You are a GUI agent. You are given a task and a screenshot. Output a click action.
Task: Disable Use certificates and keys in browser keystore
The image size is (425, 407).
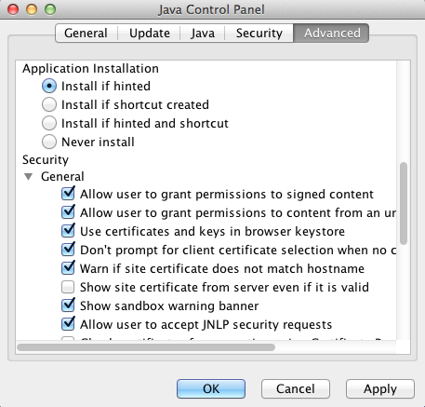point(68,231)
